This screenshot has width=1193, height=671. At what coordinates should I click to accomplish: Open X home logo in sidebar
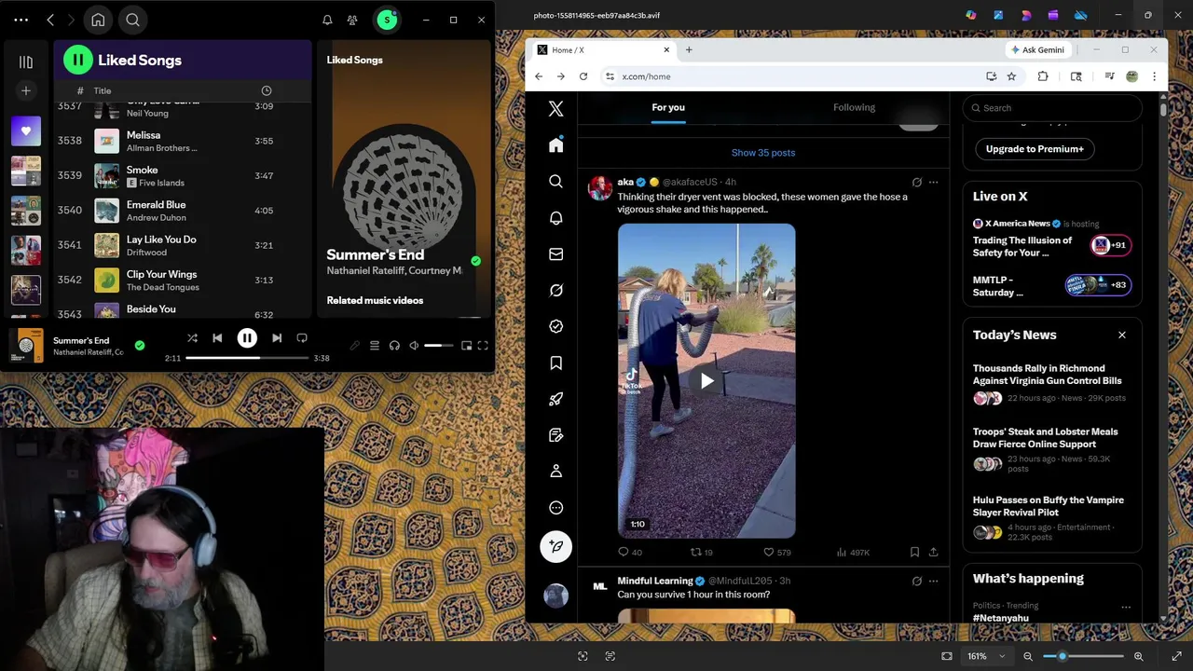click(556, 109)
